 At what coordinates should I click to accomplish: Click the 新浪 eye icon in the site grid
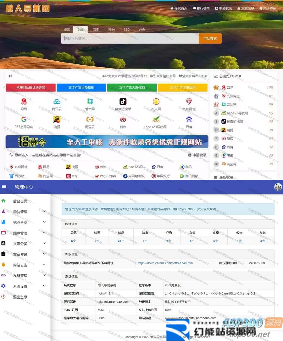(x=123, y=119)
